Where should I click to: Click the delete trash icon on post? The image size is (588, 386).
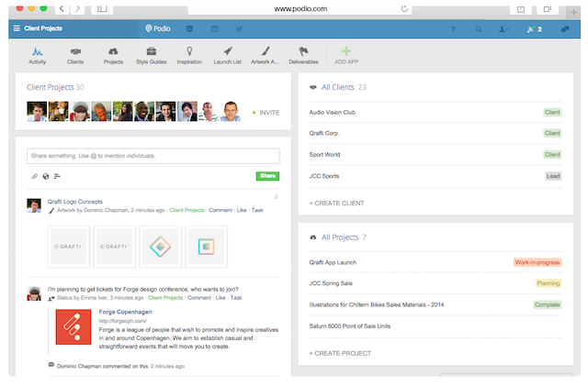pyautogui.click(x=276, y=196)
